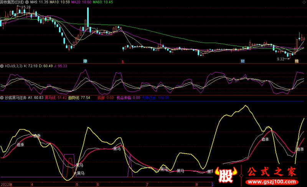
Task: Click the J: 95.33 value
Action: click(61, 66)
